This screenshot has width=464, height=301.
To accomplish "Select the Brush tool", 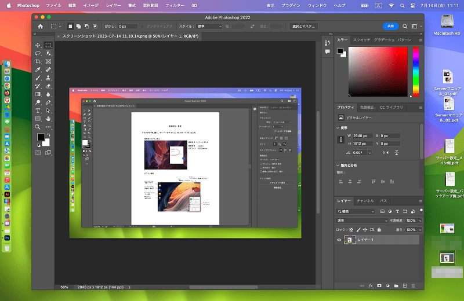I will [38, 78].
